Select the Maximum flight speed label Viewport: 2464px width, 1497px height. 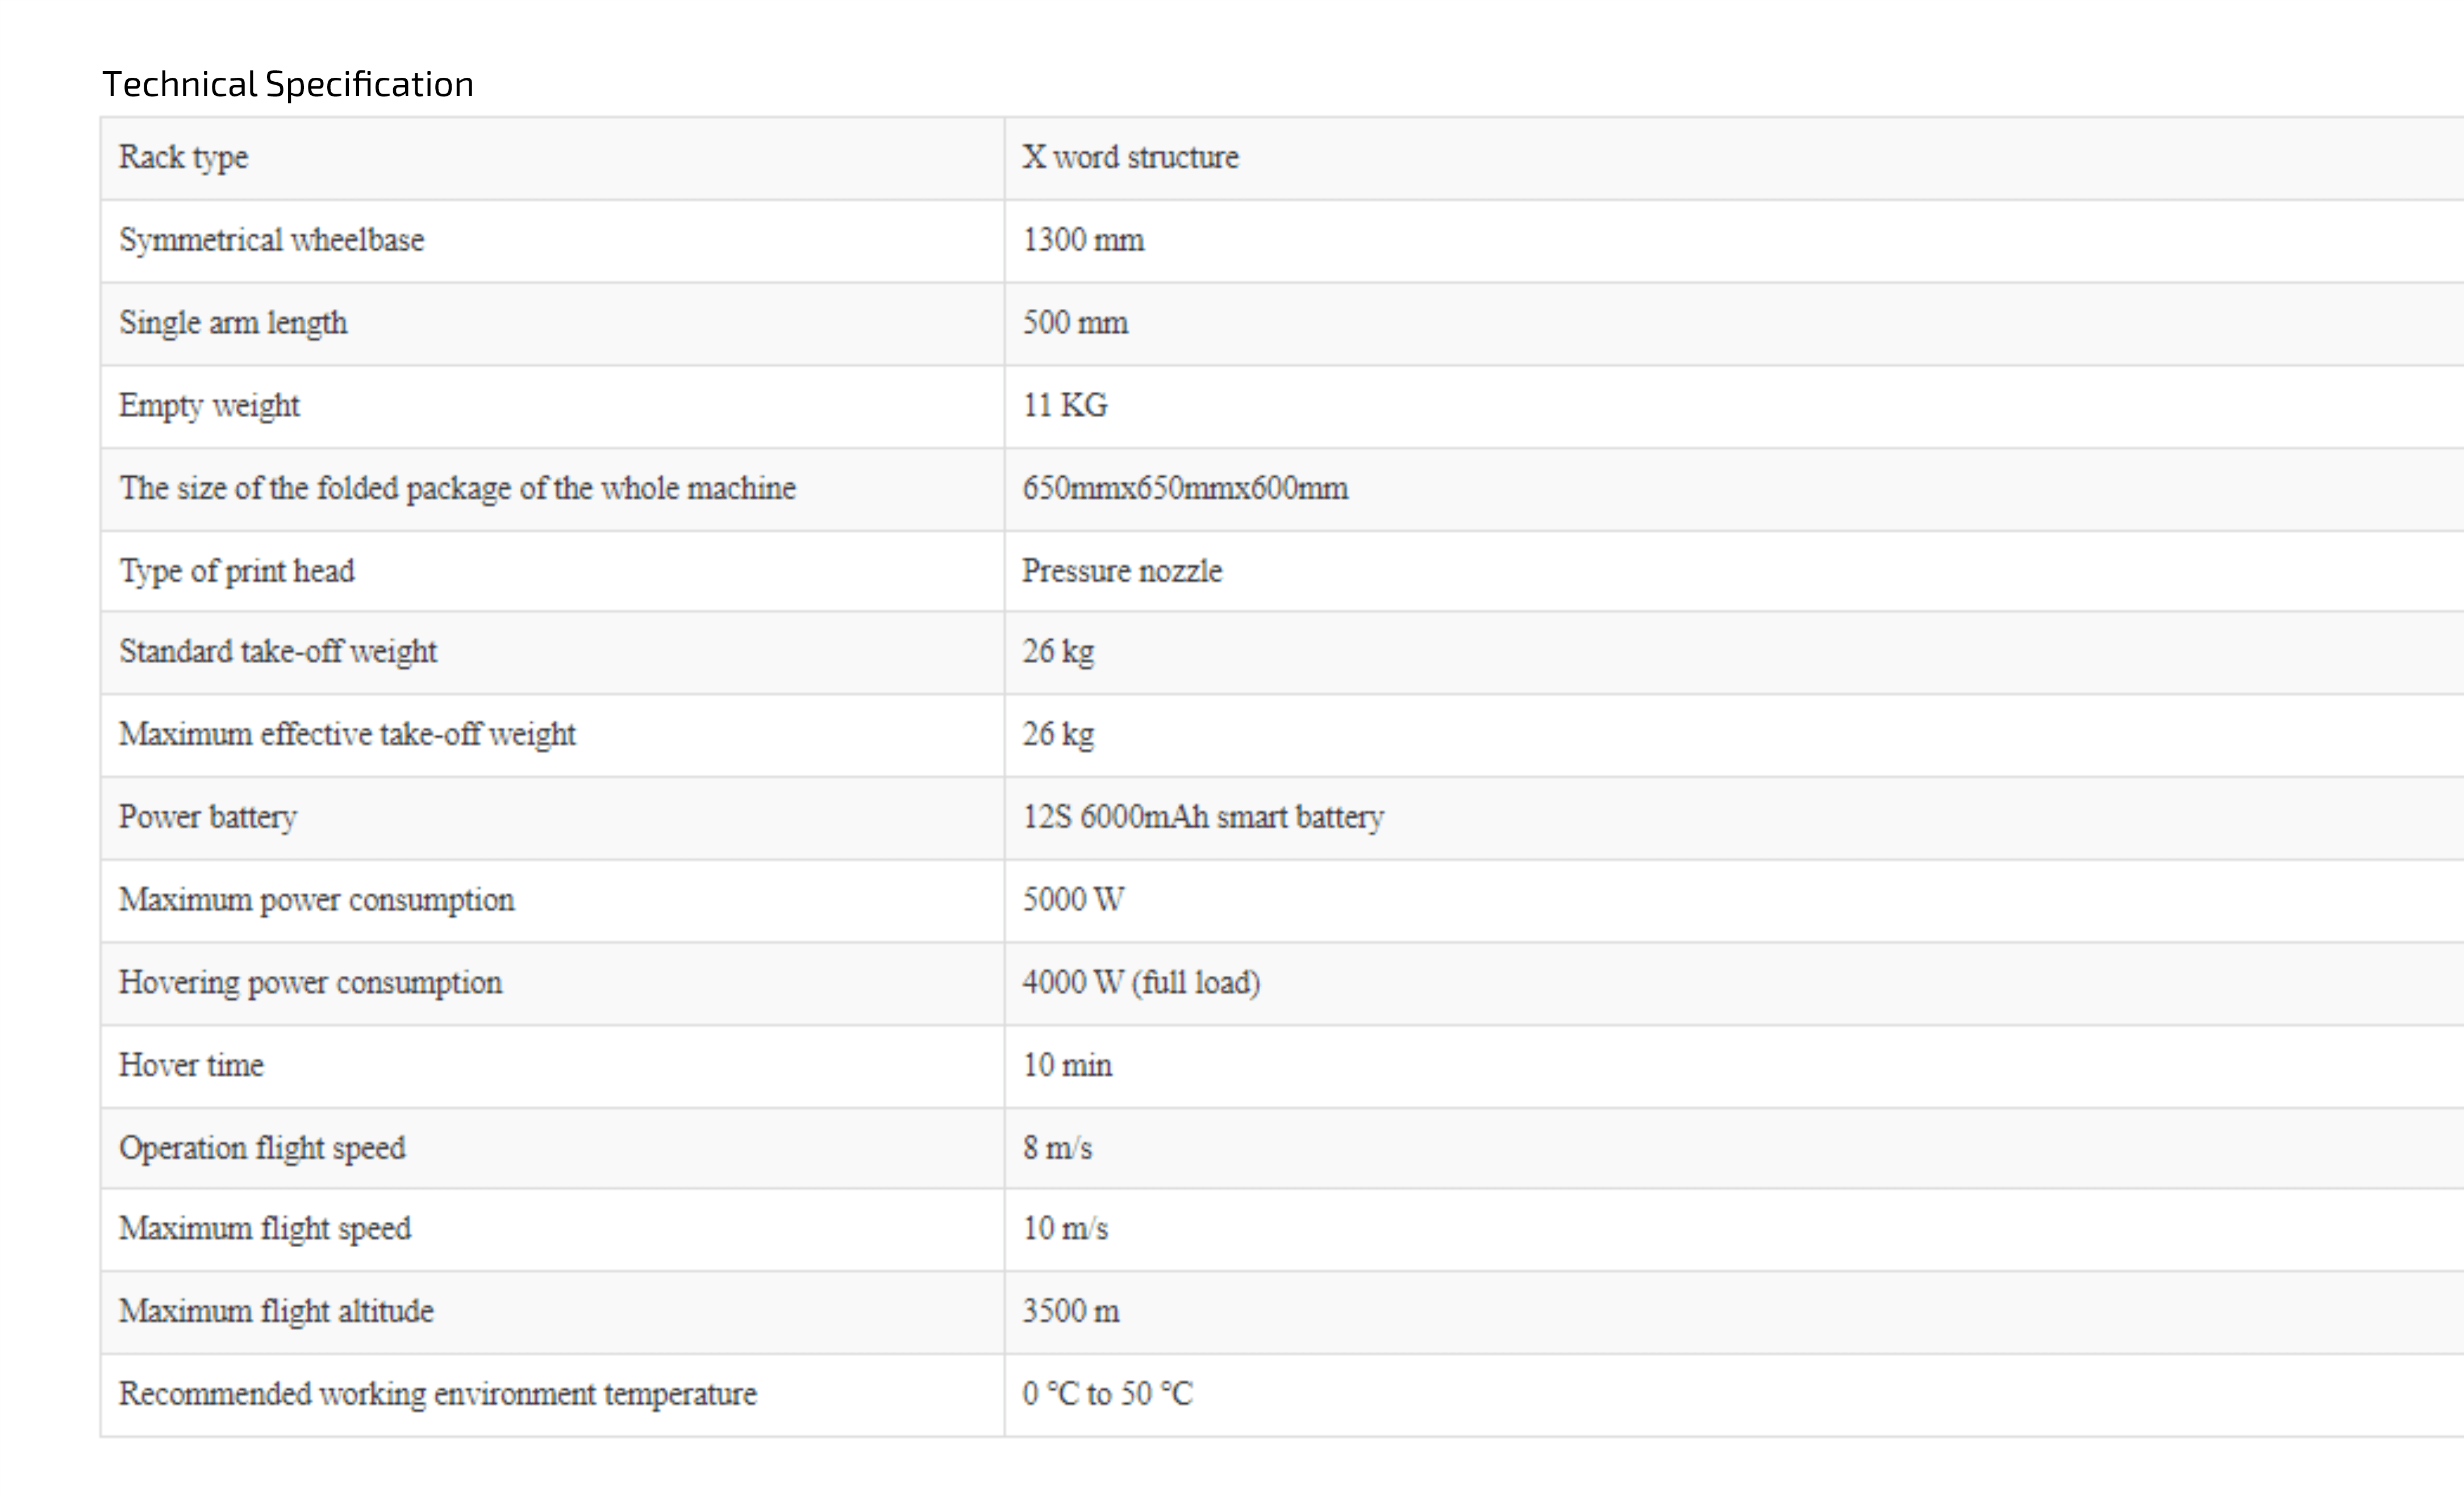coord(265,1229)
